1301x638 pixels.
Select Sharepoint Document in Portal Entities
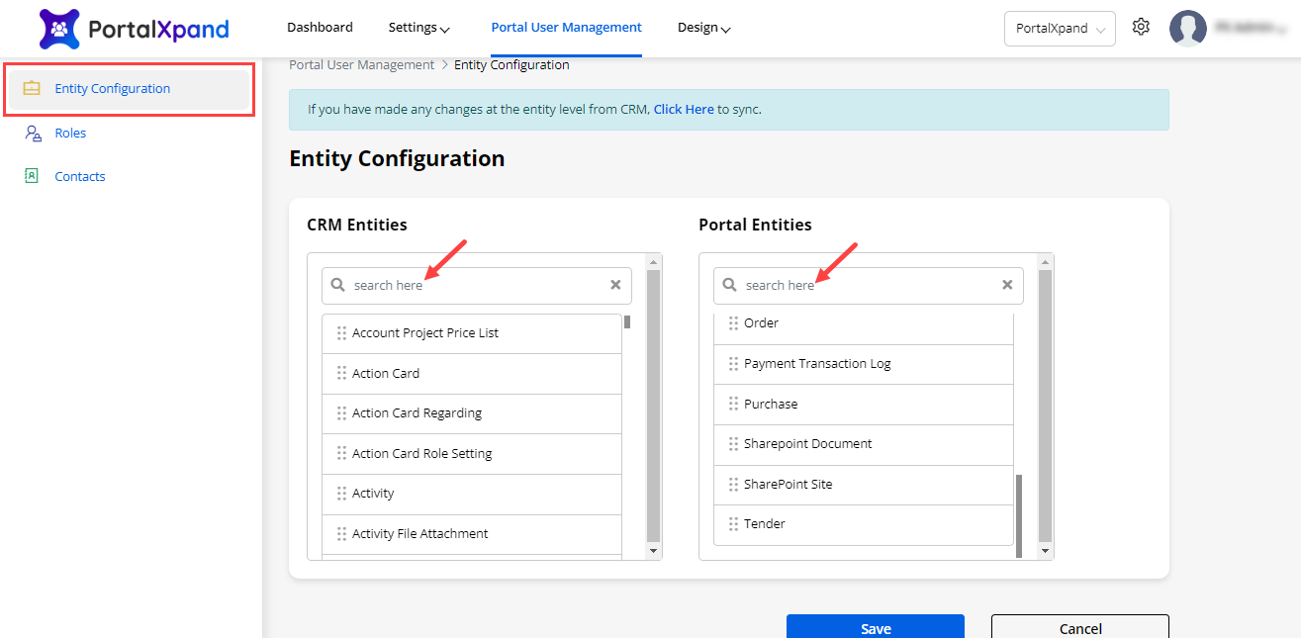807,444
